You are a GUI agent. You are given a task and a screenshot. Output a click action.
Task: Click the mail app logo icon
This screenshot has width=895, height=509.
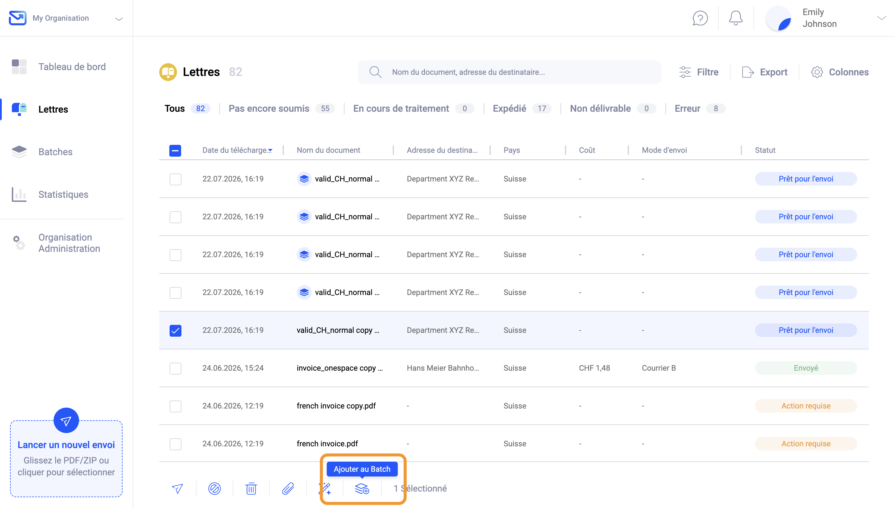point(17,18)
